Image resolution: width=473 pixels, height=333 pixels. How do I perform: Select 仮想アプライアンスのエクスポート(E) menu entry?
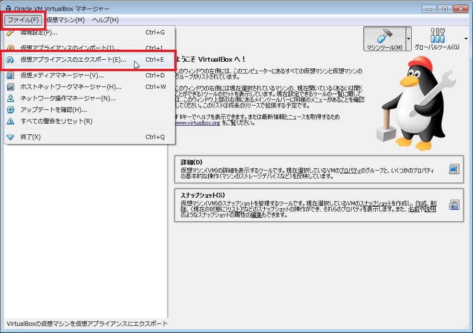click(73, 60)
